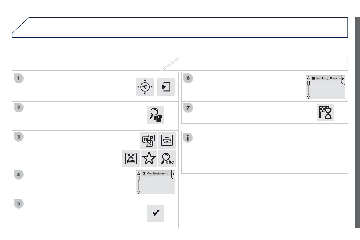The height and width of the screenshot is (240, 360).
Task: Select the car service icon
Action: pos(167,140)
